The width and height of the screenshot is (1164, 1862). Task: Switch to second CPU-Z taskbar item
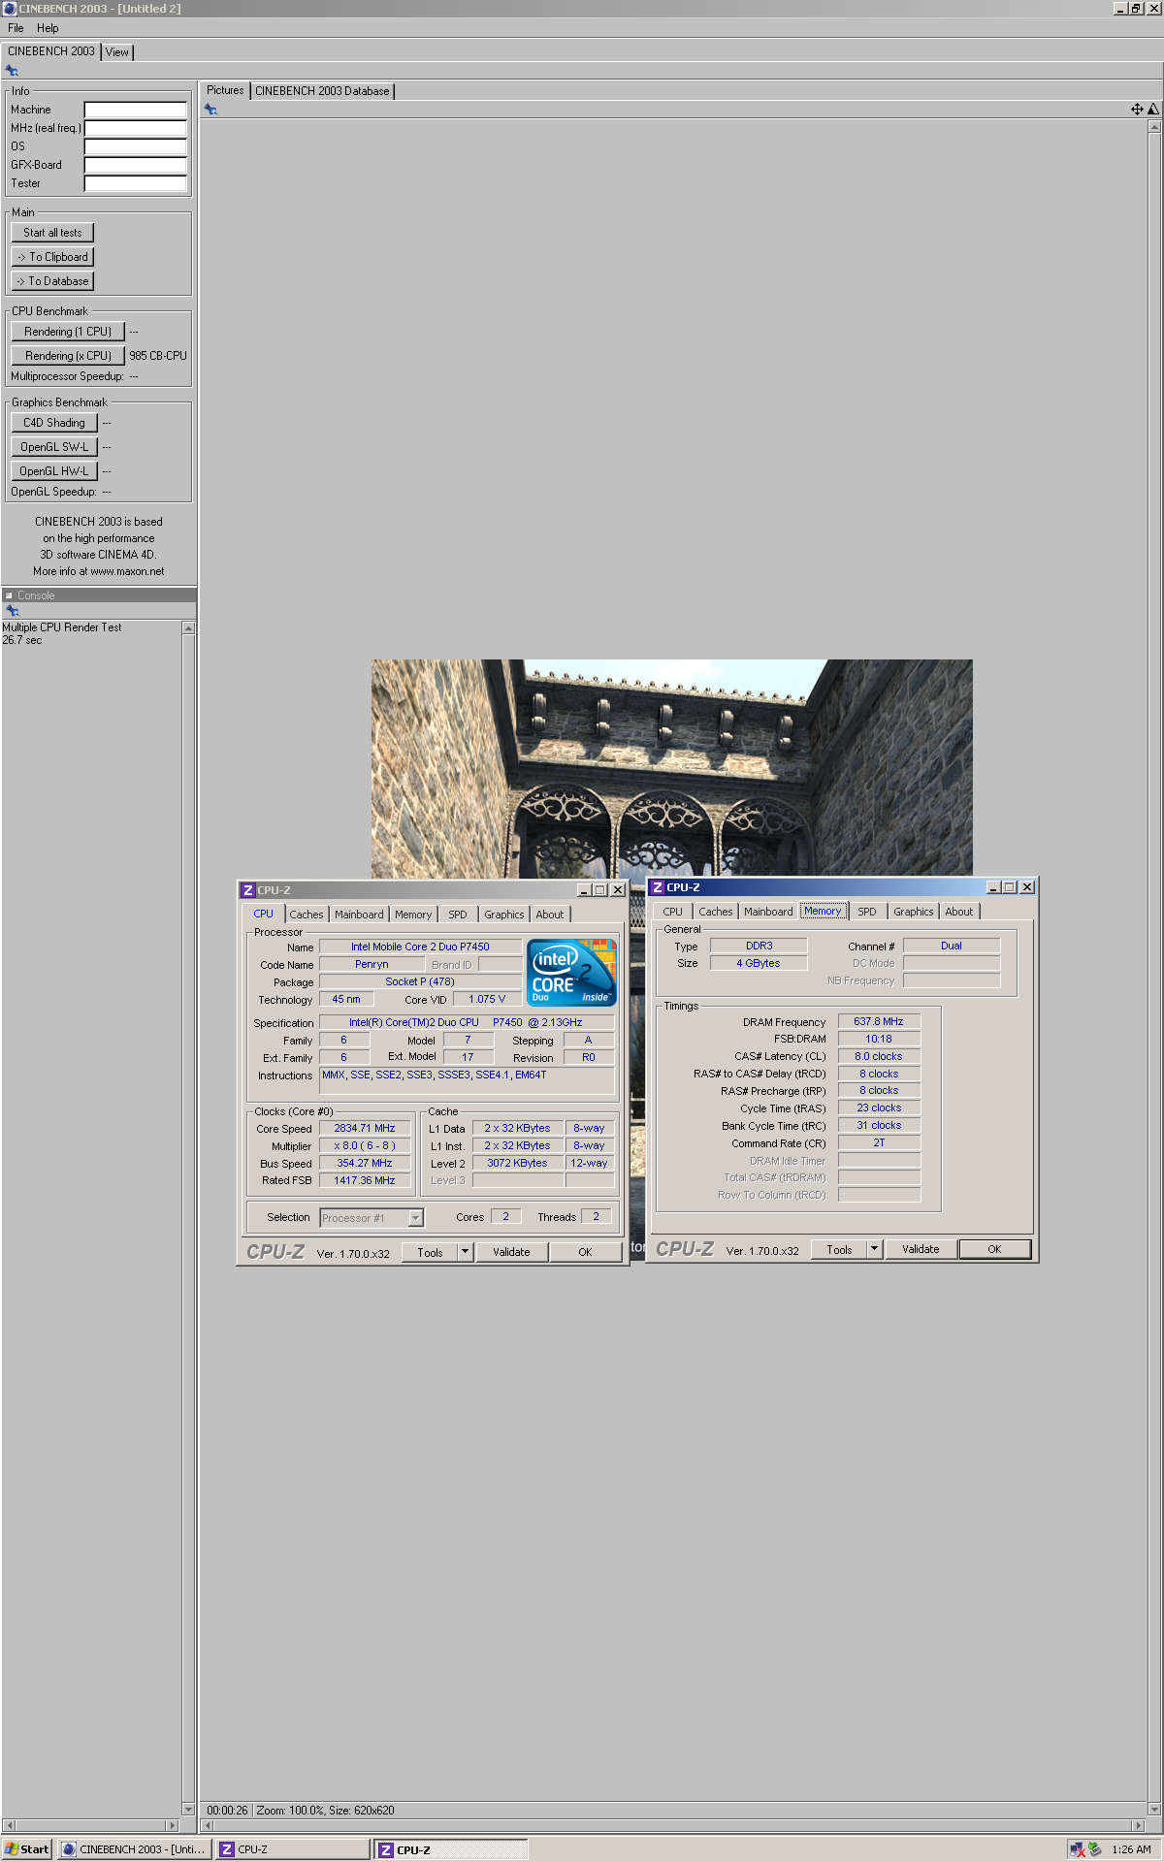[452, 1849]
